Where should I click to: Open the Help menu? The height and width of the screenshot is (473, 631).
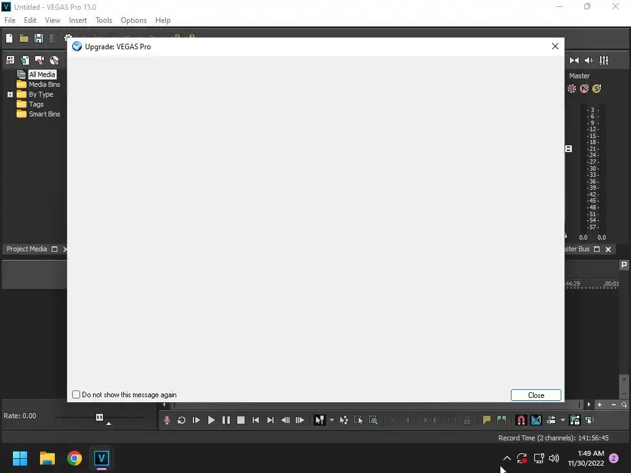tap(163, 20)
